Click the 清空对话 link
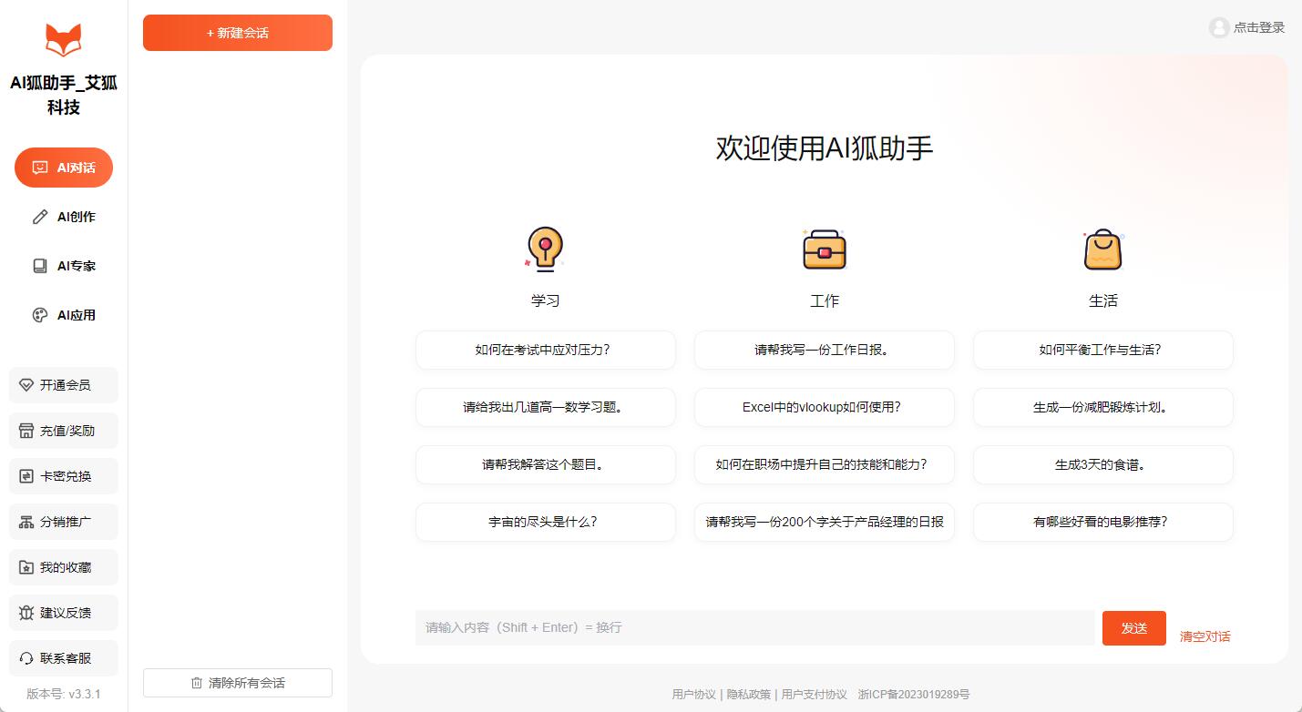1302x712 pixels. [1205, 636]
